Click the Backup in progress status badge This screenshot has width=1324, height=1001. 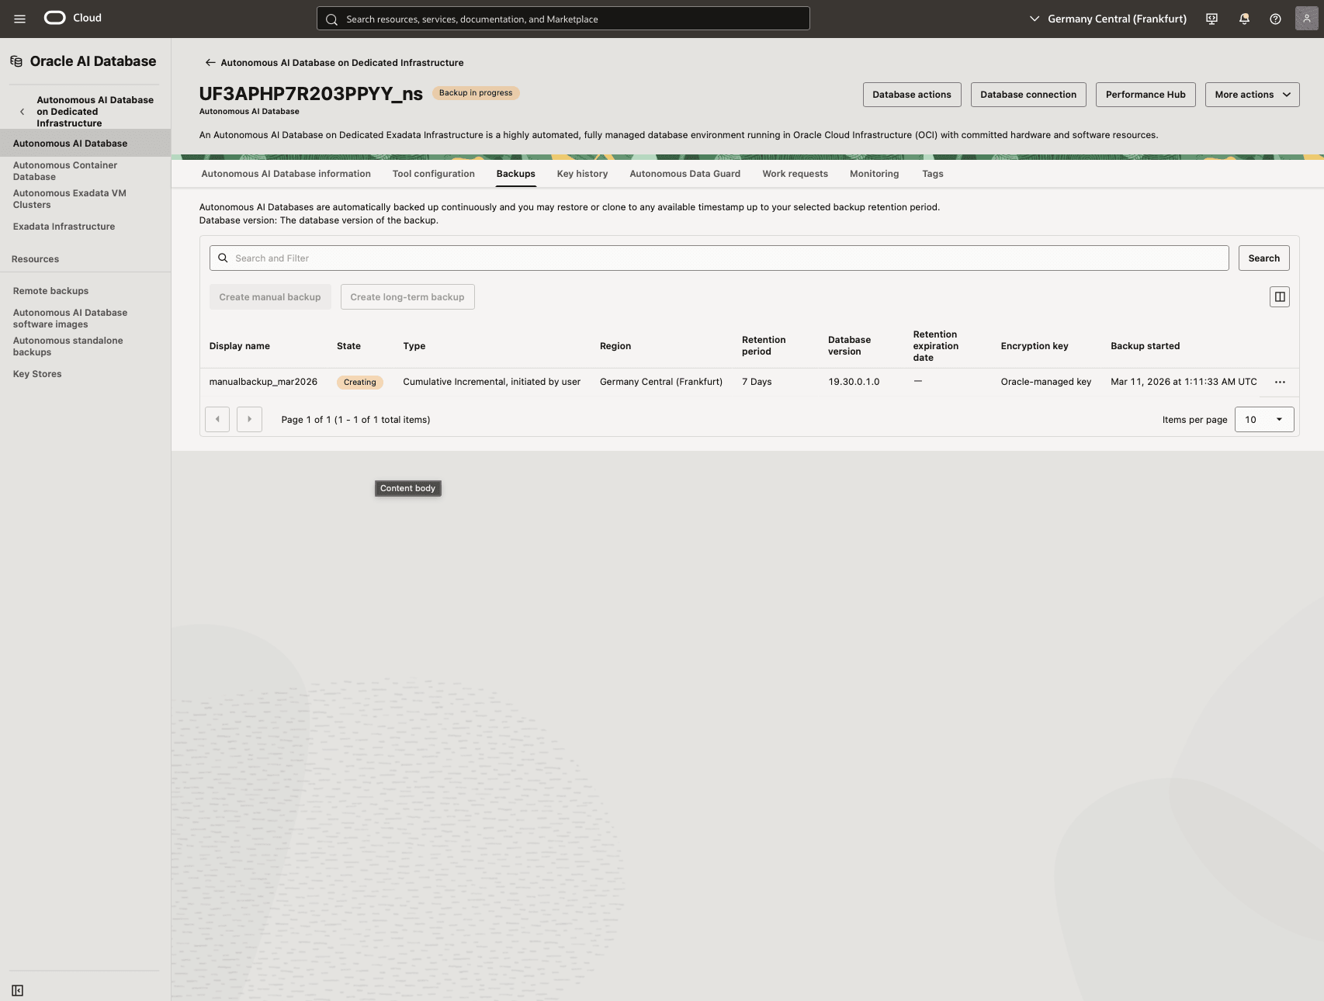(x=476, y=93)
